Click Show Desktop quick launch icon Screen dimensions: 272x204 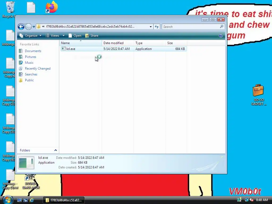pyautogui.click(x=19, y=200)
